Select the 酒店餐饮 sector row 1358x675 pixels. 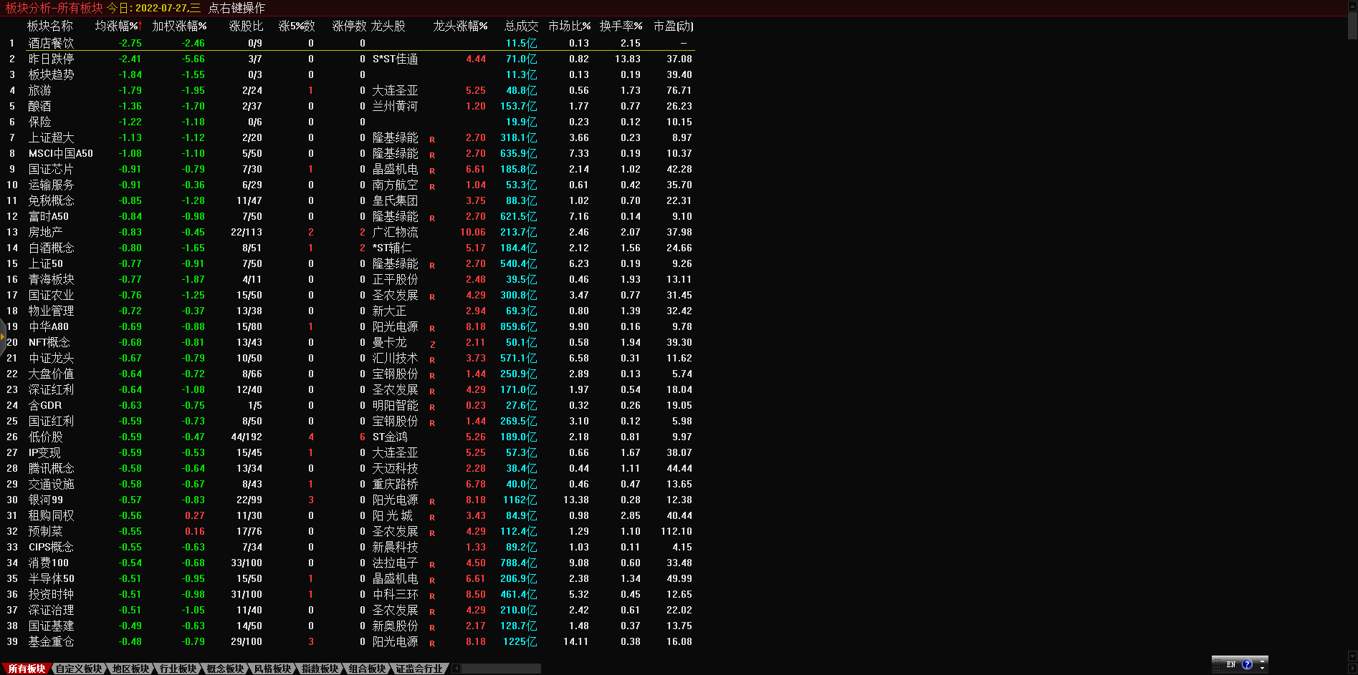(x=51, y=43)
